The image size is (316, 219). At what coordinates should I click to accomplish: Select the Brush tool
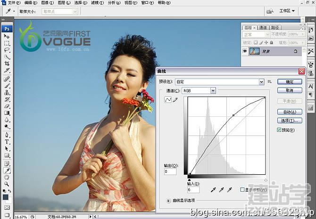pyautogui.click(x=7, y=86)
